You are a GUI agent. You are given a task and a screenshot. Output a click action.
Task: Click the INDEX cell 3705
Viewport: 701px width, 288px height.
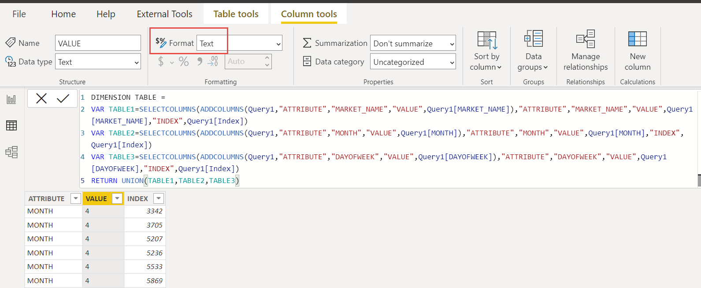point(145,225)
